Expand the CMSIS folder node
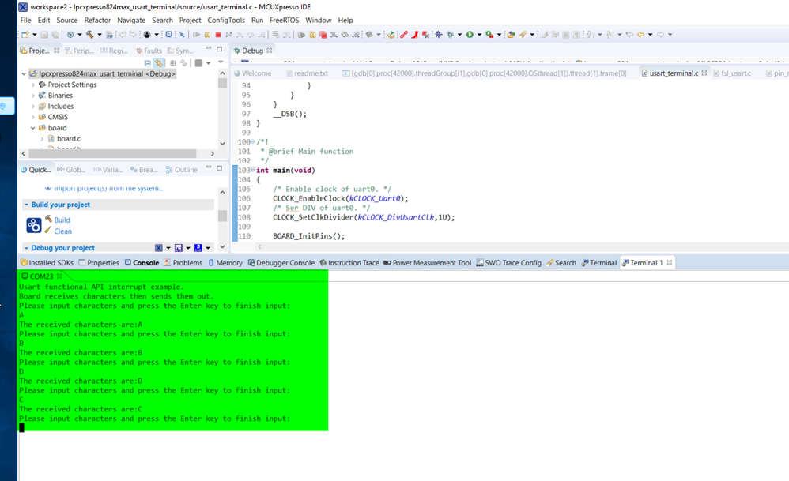This screenshot has height=481, width=789. [x=32, y=117]
